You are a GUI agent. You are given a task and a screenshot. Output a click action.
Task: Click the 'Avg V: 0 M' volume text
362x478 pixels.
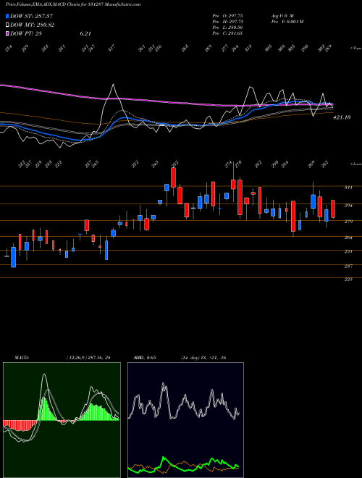coord(282,15)
